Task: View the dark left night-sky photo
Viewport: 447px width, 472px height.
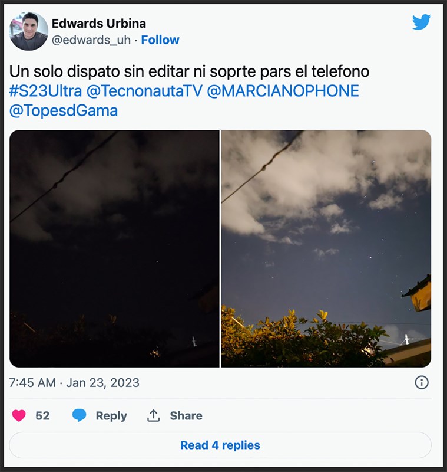Action: (x=114, y=248)
